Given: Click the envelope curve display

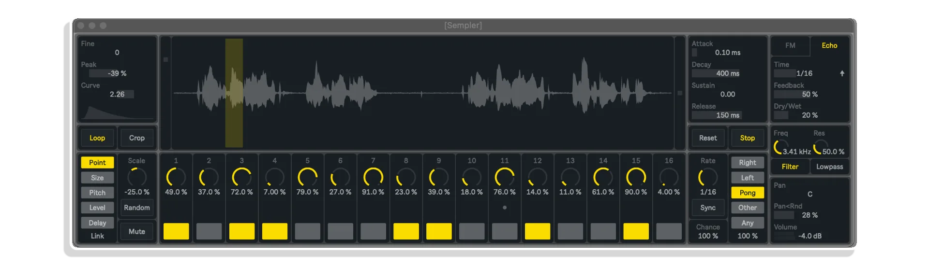Looking at the screenshot, I should click(x=117, y=112).
